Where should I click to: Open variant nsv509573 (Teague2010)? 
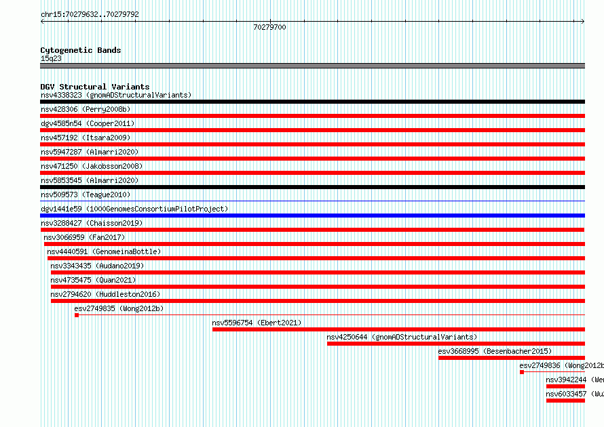click(x=86, y=195)
